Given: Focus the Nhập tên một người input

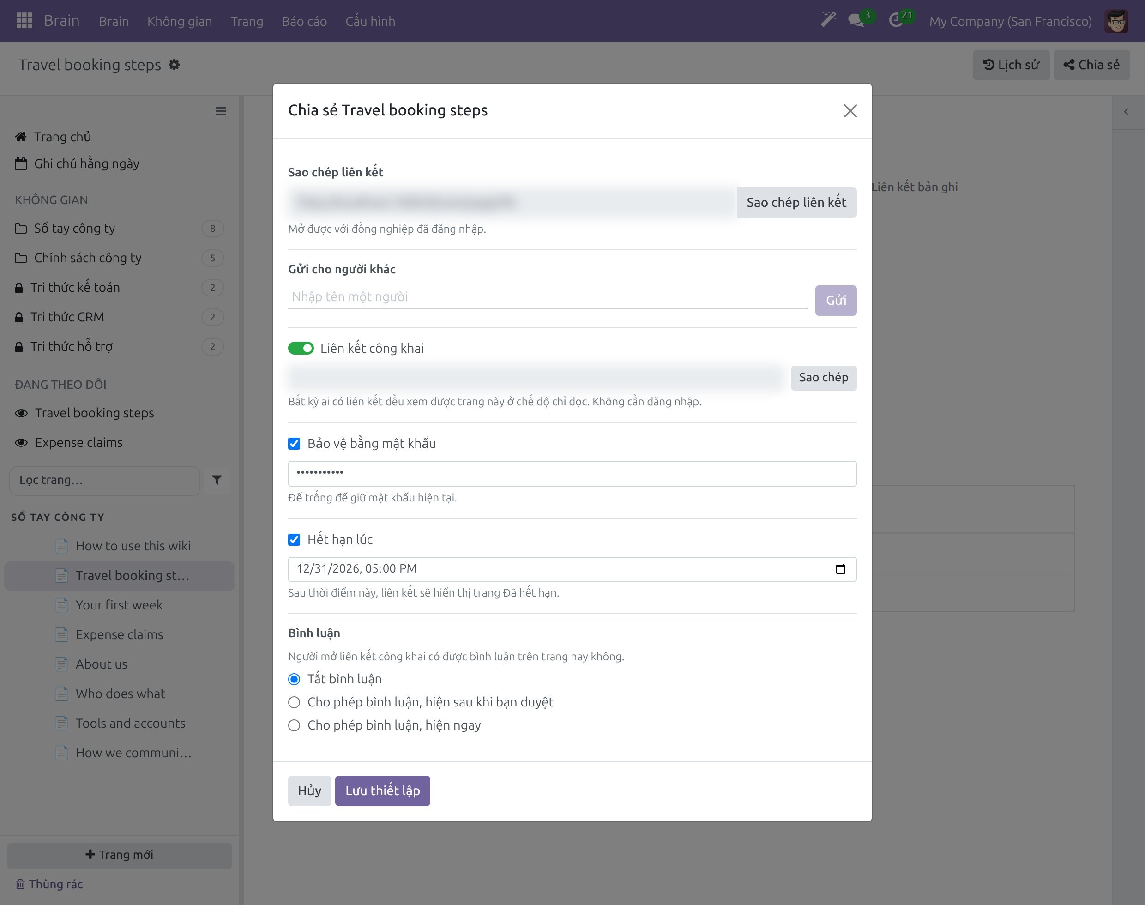Looking at the screenshot, I should pyautogui.click(x=548, y=297).
